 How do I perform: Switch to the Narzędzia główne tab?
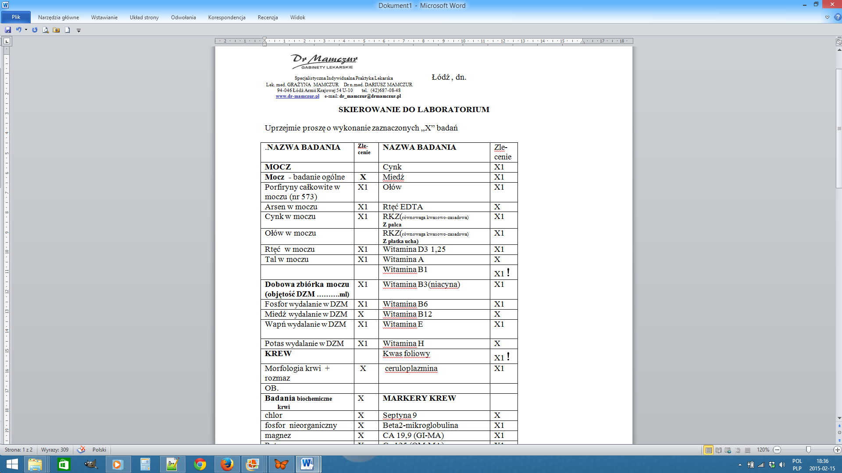tap(58, 18)
